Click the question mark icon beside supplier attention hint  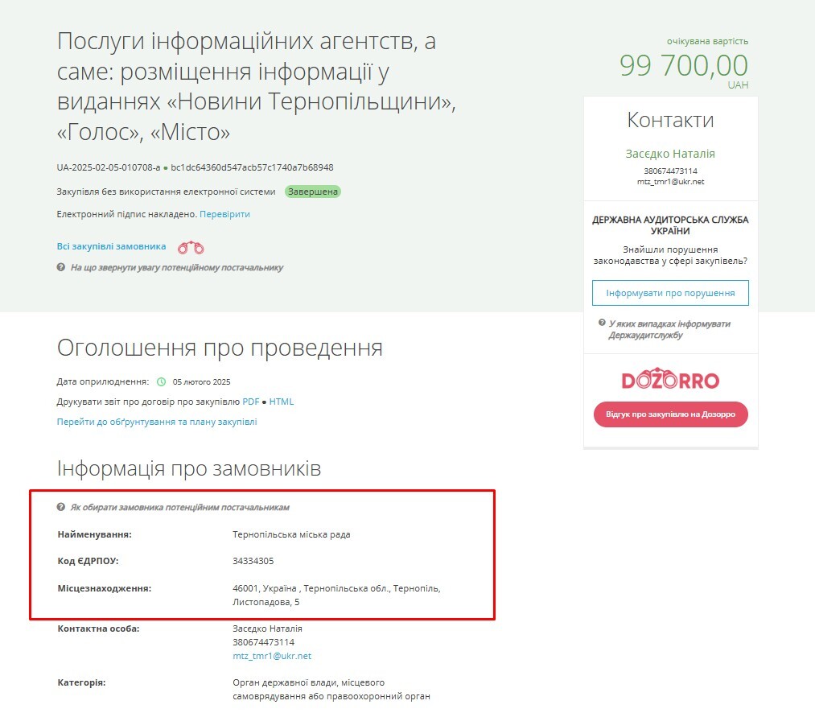[61, 267]
